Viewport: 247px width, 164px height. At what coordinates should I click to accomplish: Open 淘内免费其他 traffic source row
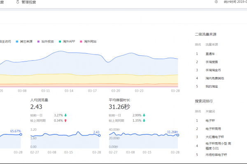[x=214, y=78]
